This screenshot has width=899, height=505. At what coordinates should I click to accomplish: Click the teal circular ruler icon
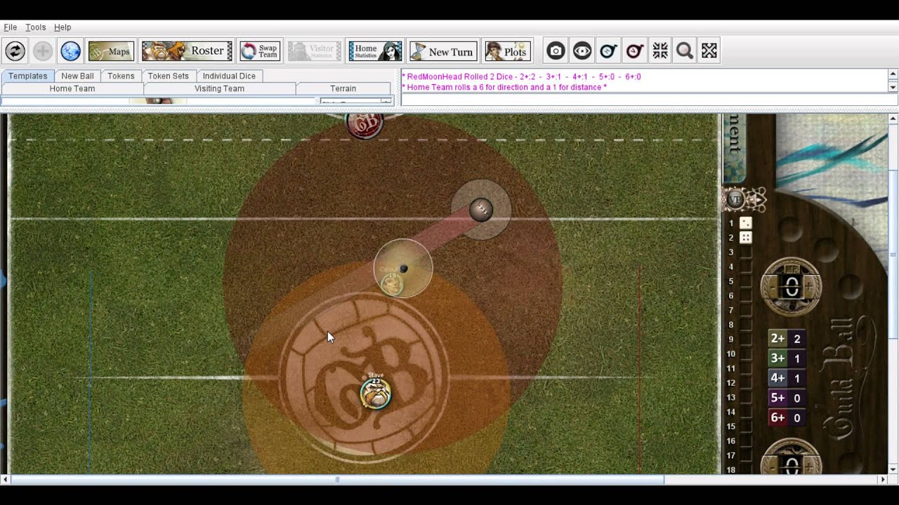(608, 51)
